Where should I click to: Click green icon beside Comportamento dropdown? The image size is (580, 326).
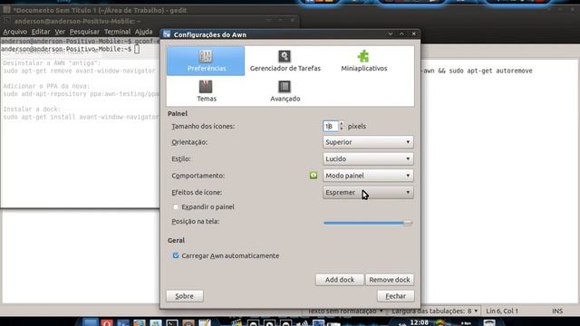point(314,176)
